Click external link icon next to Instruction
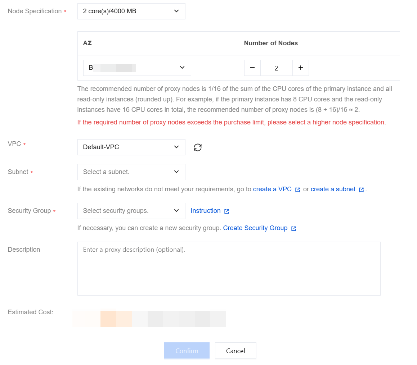 227,211
